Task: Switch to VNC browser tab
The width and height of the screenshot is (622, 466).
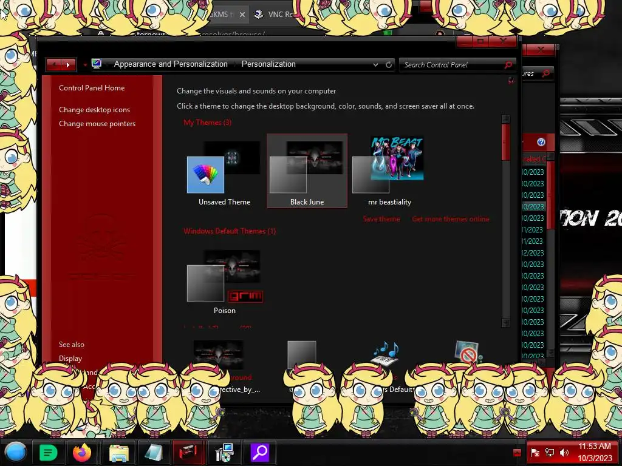Action: [273, 15]
